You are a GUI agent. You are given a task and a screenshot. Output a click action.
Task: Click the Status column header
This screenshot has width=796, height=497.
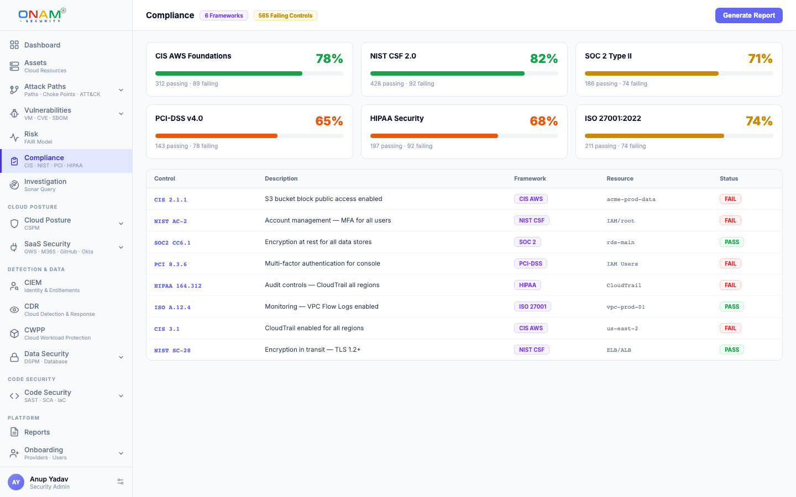[x=729, y=178]
